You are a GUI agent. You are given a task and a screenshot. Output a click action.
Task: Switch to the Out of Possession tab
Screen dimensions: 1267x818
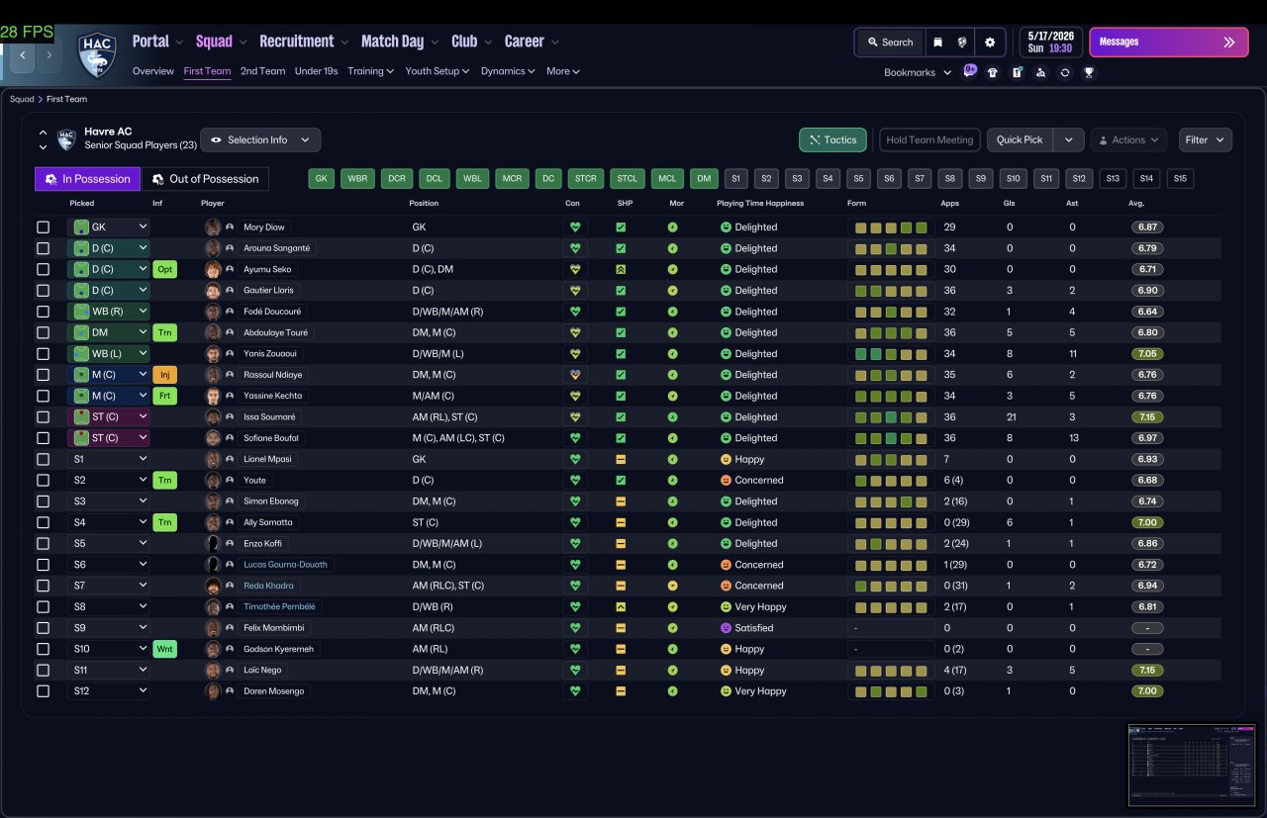tap(205, 179)
